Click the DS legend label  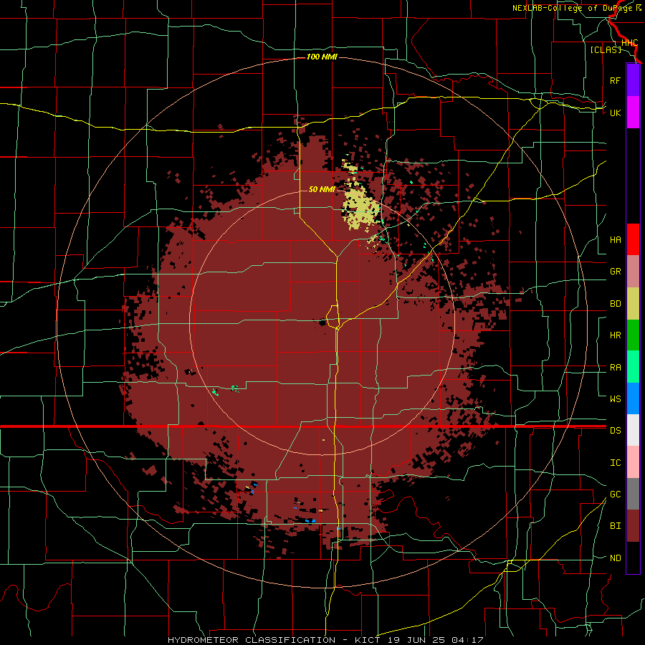click(x=616, y=431)
